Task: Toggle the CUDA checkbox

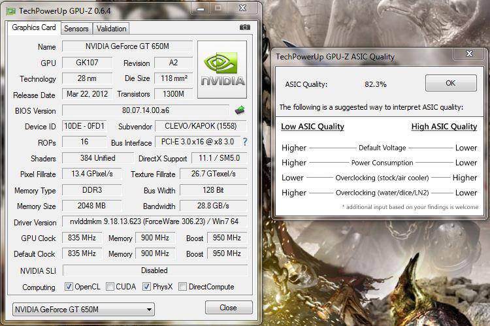Action: click(x=110, y=286)
